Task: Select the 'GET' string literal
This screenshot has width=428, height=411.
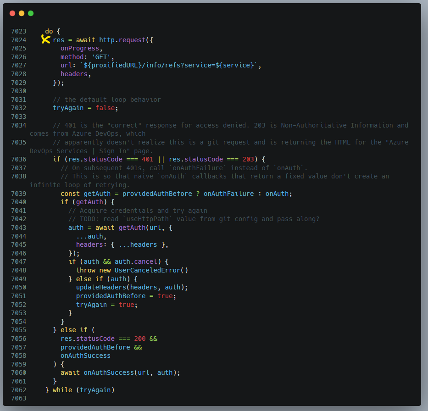Action: (101, 57)
